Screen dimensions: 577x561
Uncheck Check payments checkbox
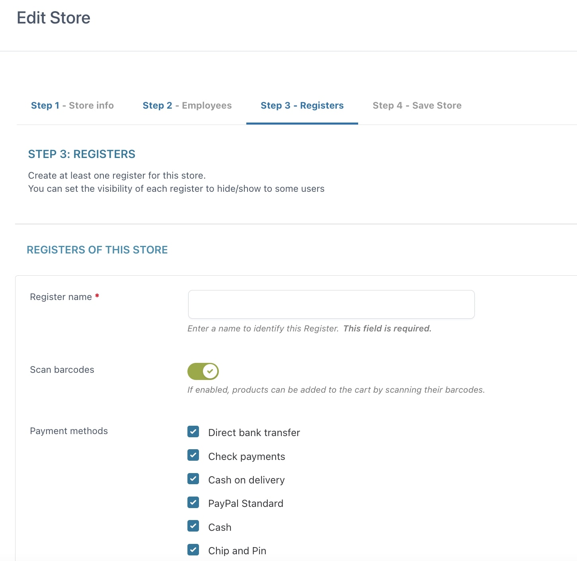click(x=193, y=455)
